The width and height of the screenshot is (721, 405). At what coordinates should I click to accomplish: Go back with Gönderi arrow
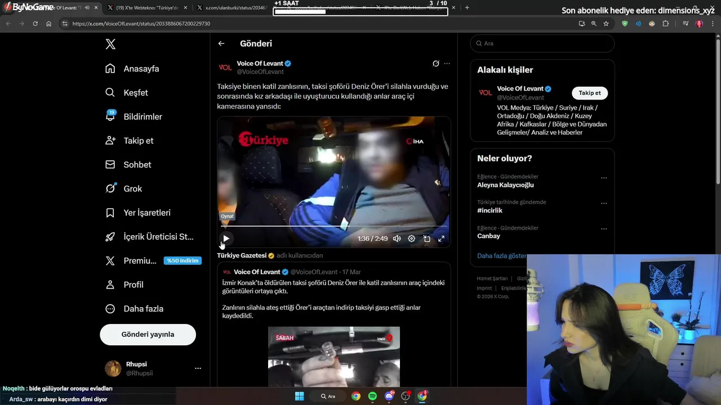coord(221,43)
